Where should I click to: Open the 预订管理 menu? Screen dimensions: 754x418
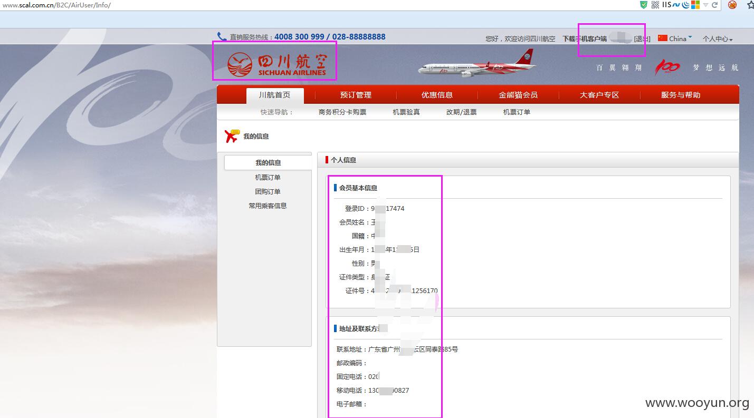(356, 95)
